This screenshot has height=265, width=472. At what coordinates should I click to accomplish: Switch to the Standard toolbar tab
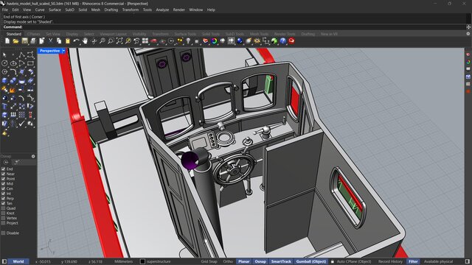click(x=14, y=34)
